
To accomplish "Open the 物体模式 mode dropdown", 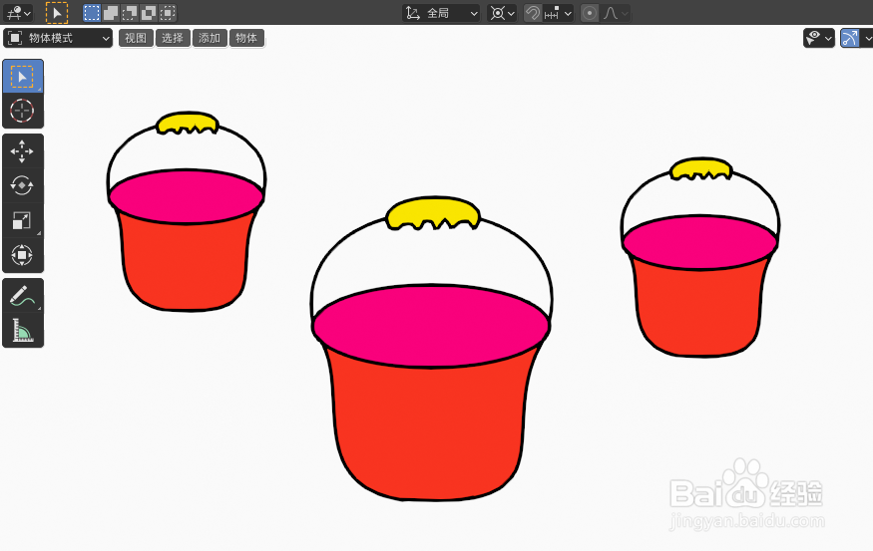I will click(x=58, y=38).
